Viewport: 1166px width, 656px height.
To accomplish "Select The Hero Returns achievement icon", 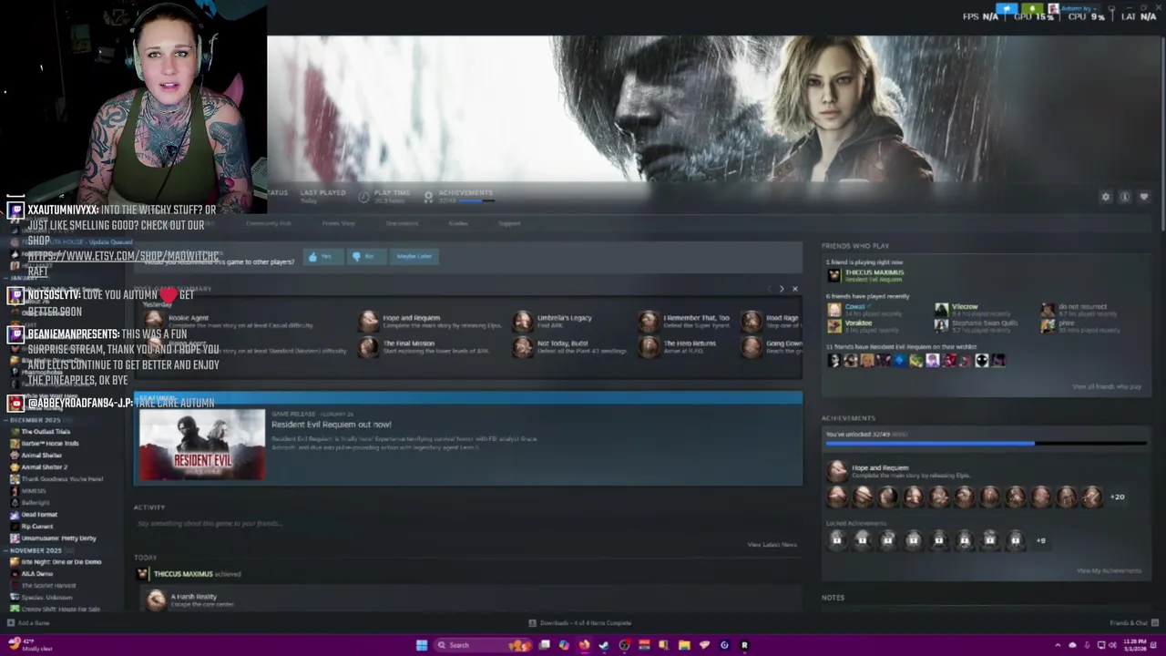I will [649, 346].
